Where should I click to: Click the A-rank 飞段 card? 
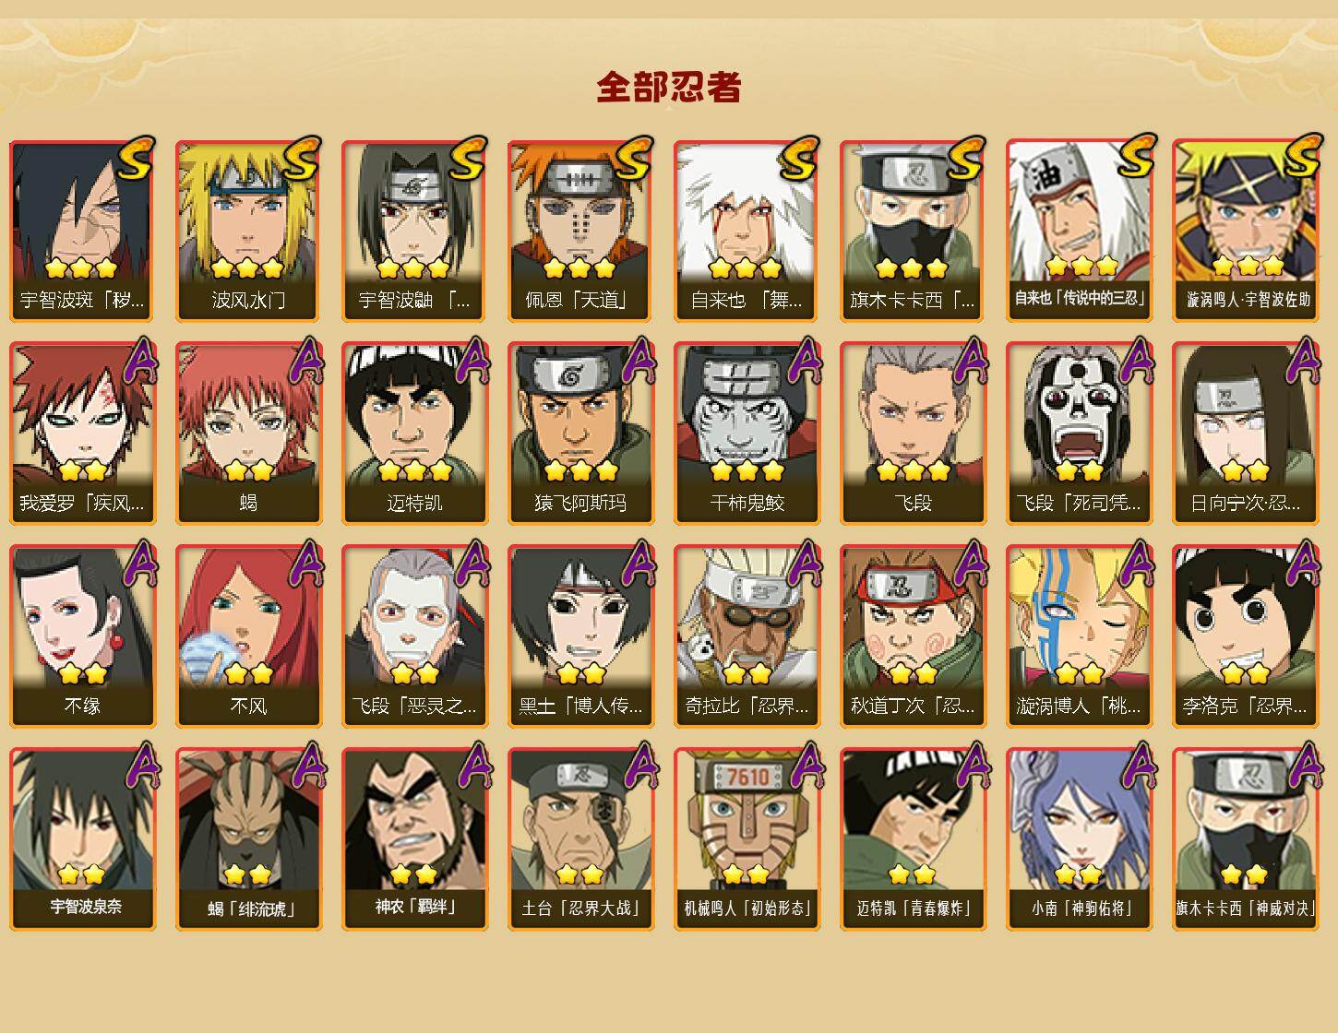click(913, 433)
